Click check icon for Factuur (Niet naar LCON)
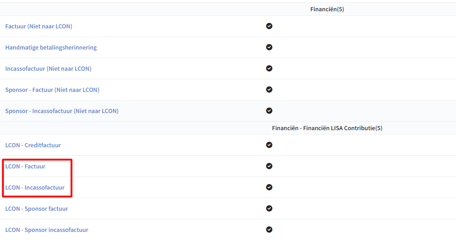456x240 pixels. coord(269,26)
